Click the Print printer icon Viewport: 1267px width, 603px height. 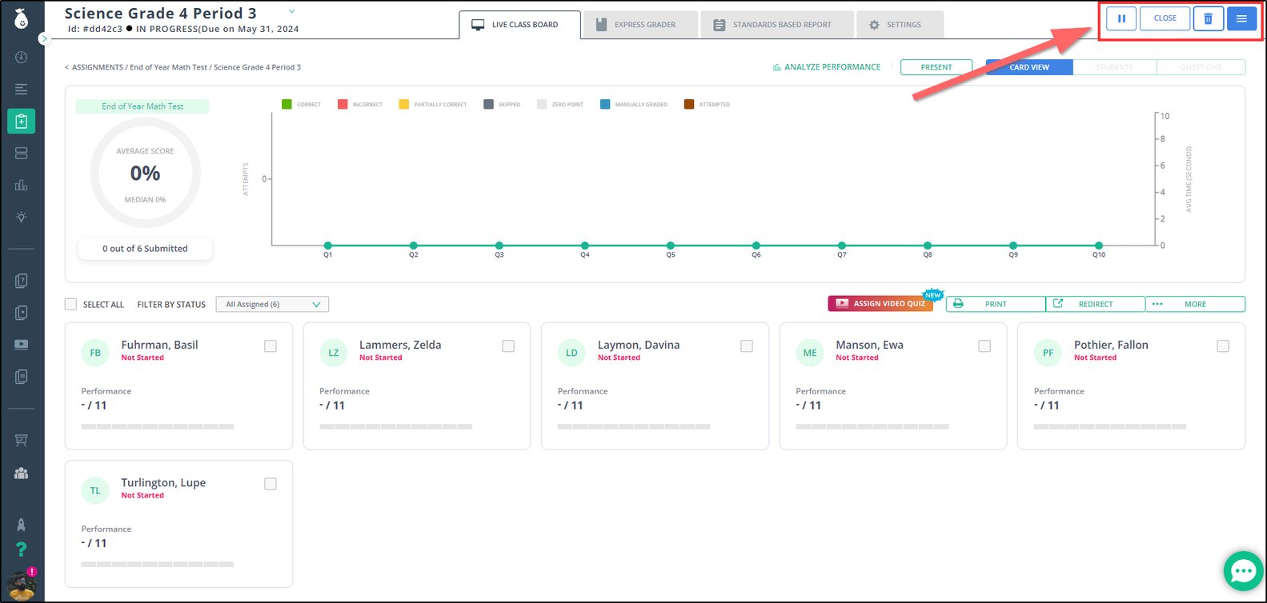[x=958, y=304]
